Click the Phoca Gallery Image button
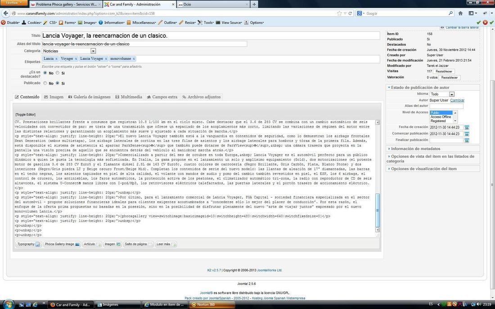 (x=62, y=244)
